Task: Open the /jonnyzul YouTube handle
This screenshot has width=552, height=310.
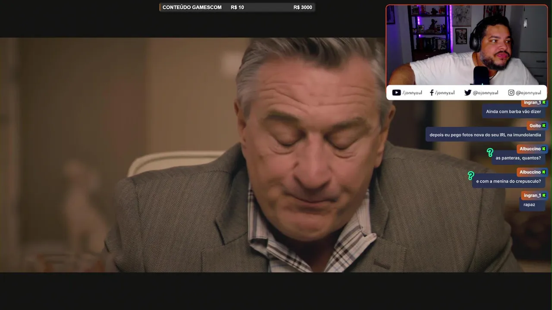Action: click(412, 93)
